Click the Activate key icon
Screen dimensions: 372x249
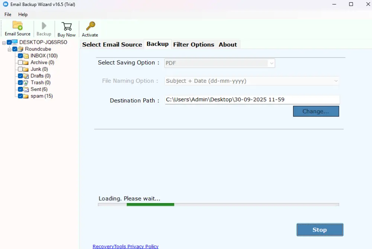[x=90, y=26]
